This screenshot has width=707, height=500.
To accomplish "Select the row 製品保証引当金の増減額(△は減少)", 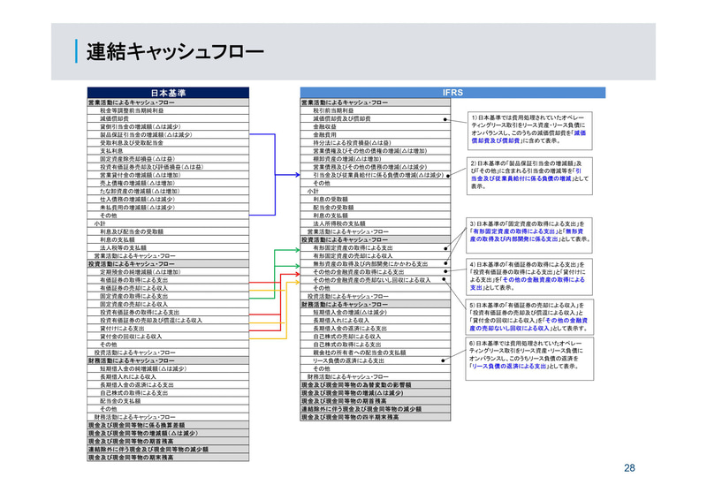I will (168, 135).
